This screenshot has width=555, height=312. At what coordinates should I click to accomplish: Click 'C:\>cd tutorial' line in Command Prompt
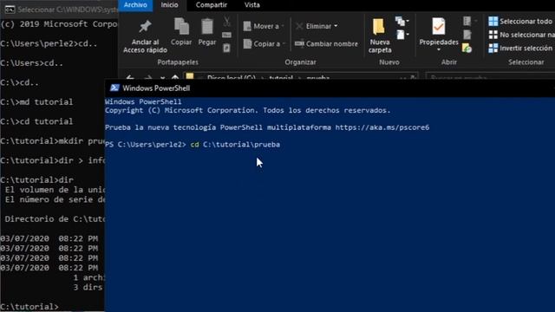click(x=36, y=121)
